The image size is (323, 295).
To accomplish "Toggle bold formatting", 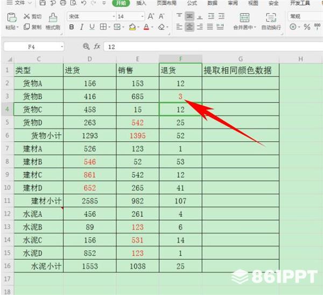I will pyautogui.click(x=72, y=27).
